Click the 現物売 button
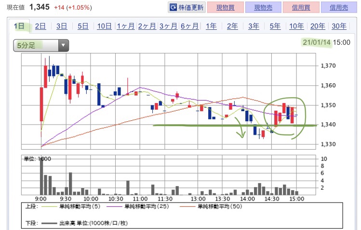 click(x=263, y=8)
